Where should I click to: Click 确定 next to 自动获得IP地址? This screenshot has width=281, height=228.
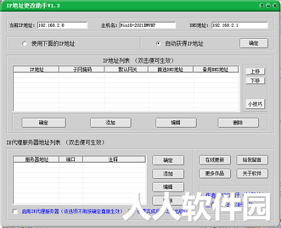(254, 43)
